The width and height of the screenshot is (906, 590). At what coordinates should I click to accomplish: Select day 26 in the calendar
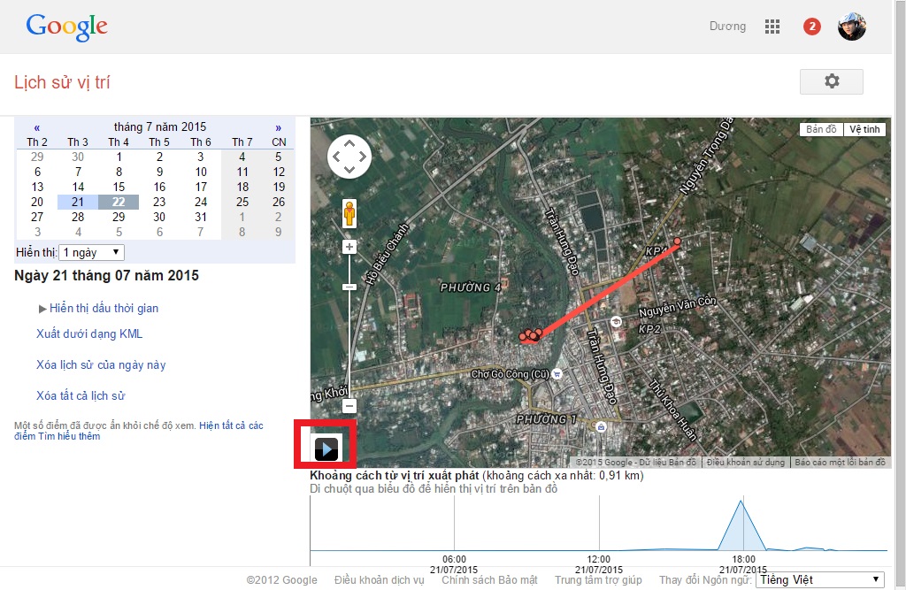click(x=279, y=202)
